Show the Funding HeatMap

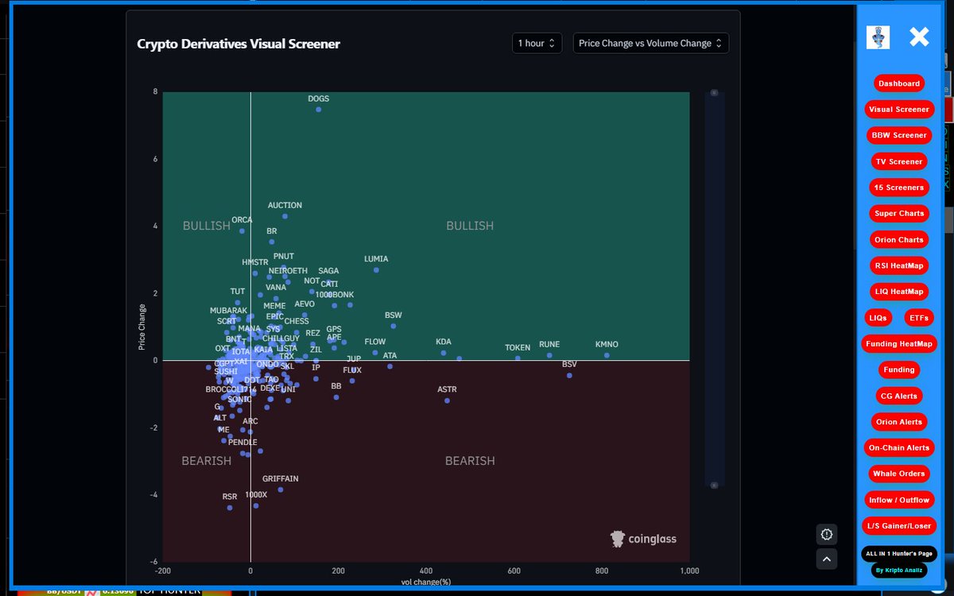(899, 344)
